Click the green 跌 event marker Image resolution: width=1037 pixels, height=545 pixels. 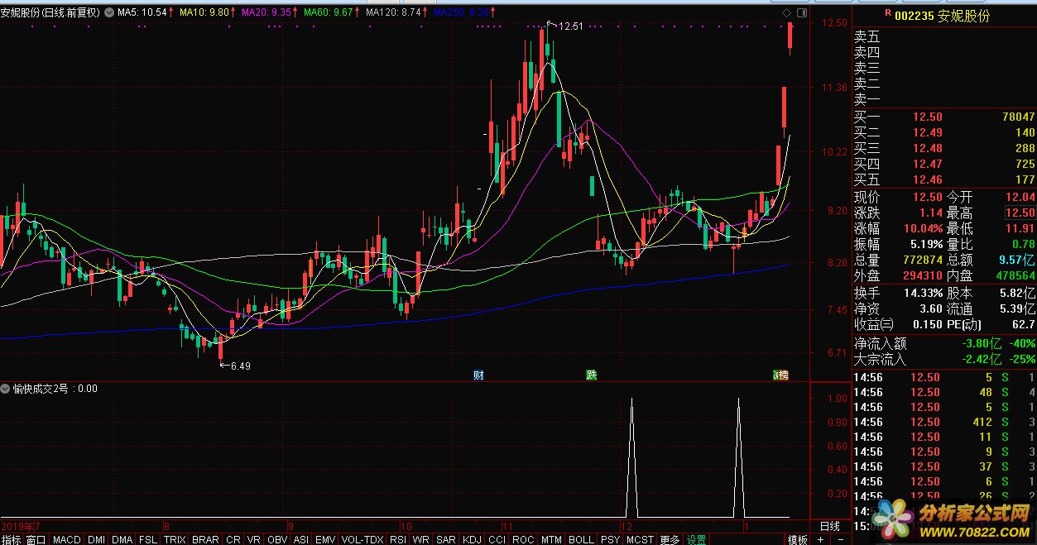(x=591, y=375)
